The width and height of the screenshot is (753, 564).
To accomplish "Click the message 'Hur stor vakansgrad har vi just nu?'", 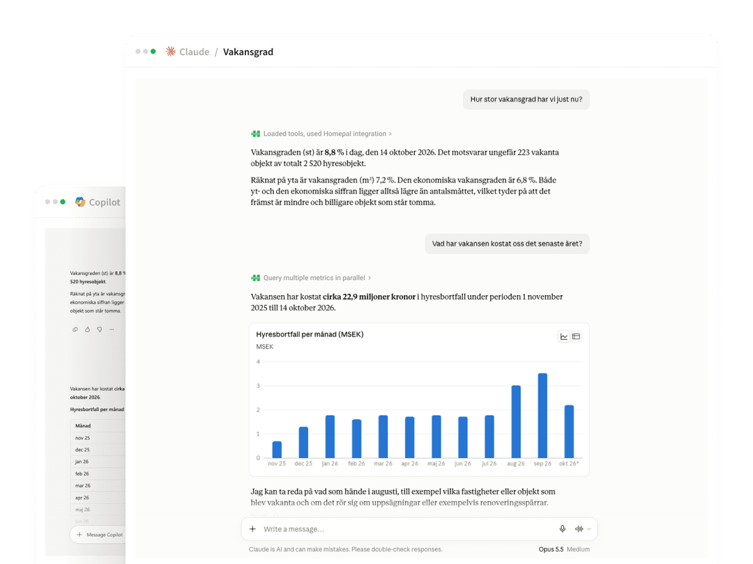I will [526, 100].
